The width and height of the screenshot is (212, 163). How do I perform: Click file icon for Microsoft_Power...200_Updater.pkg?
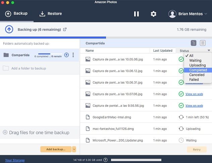[88, 140]
